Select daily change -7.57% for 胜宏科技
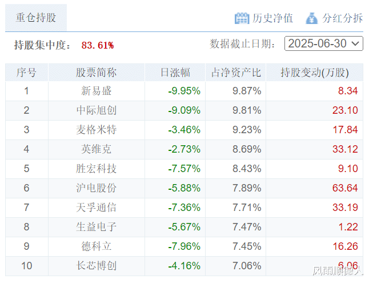The height and width of the screenshot is (283, 369). pyautogui.click(x=185, y=169)
